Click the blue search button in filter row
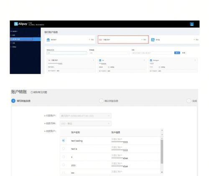The height and width of the screenshot is (176, 209). click(x=177, y=53)
